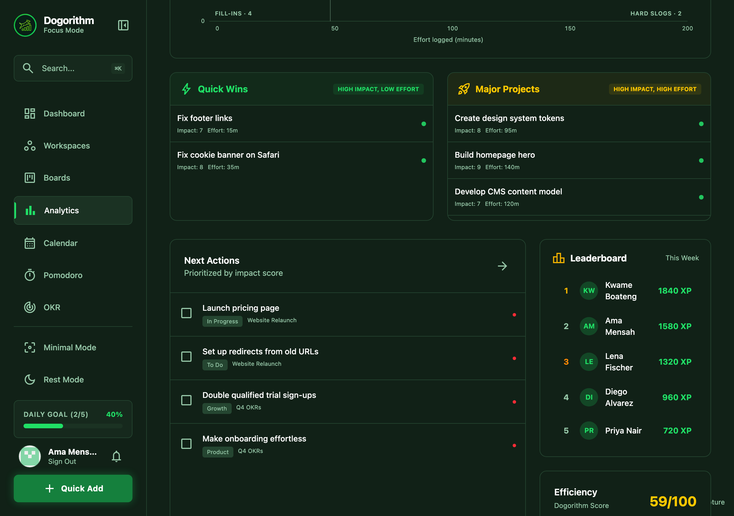Click the Pomodoro timer icon

(x=30, y=275)
